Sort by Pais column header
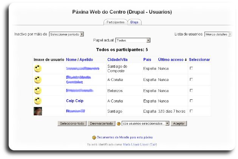 click(147, 60)
